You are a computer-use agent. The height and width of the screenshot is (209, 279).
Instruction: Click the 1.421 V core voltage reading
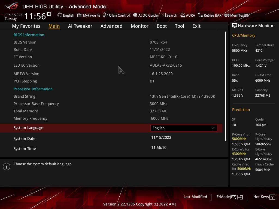pos(261,66)
